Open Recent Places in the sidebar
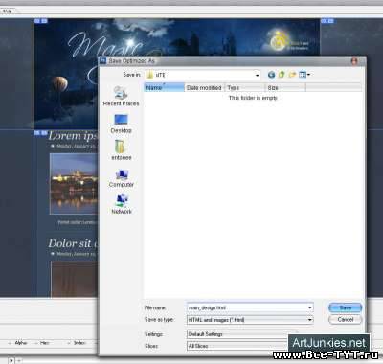This screenshot has width=383, height=364. 122,96
